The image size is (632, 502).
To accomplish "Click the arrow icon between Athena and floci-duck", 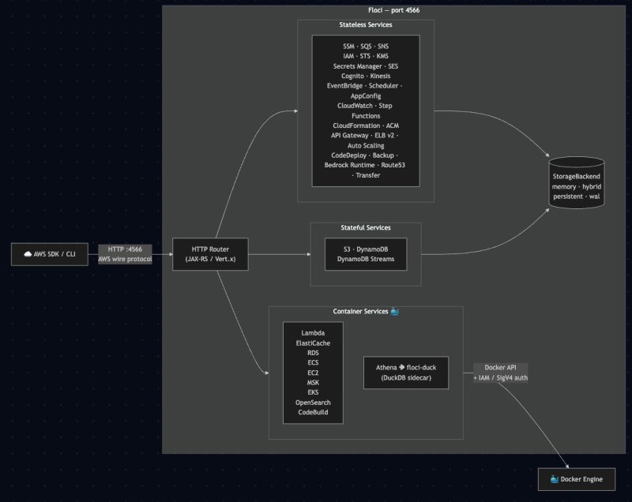I will tap(401, 367).
